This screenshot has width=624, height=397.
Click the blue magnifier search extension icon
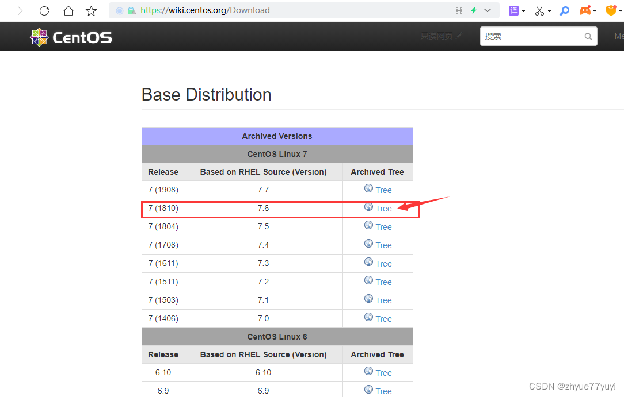tap(564, 11)
